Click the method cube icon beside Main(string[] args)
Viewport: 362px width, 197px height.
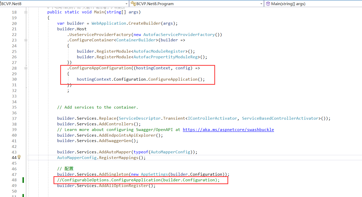tap(268, 4)
